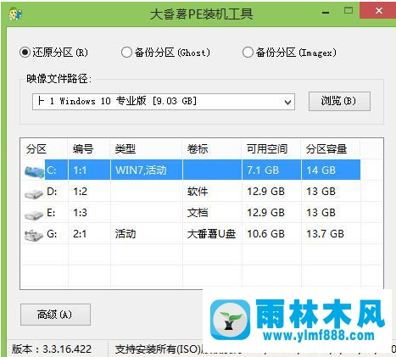Image resolution: width=396 pixels, height=357 pixels.
Task: Open the image file path dropdown arrow
Action: [287, 102]
